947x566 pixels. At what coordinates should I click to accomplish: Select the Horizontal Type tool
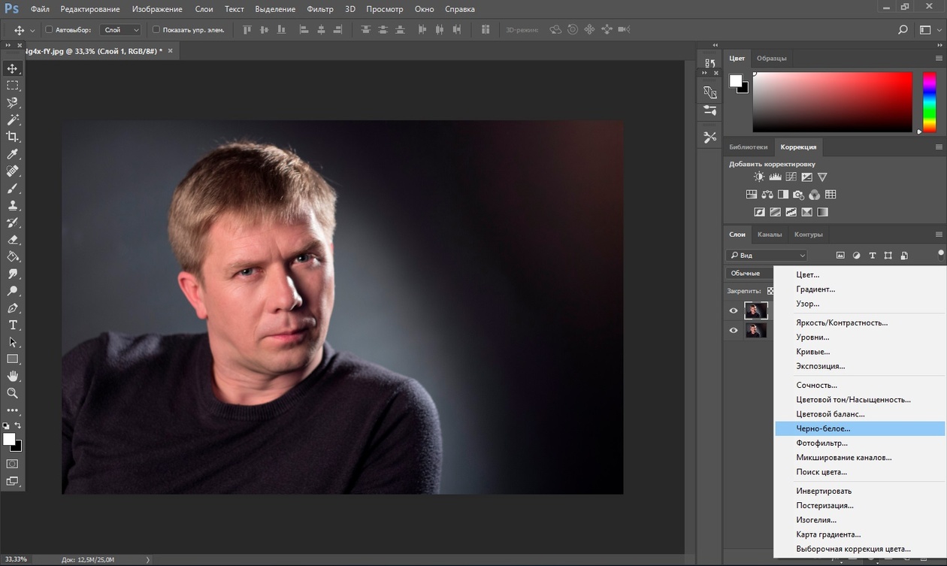(13, 325)
